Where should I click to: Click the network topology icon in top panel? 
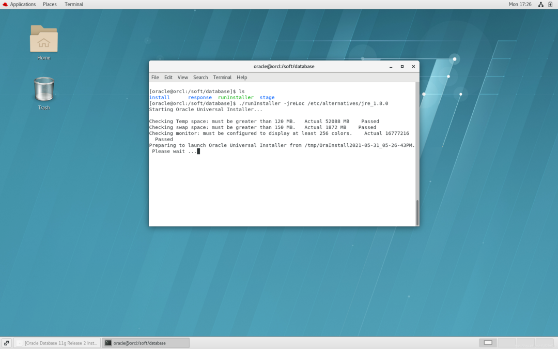(540, 4)
